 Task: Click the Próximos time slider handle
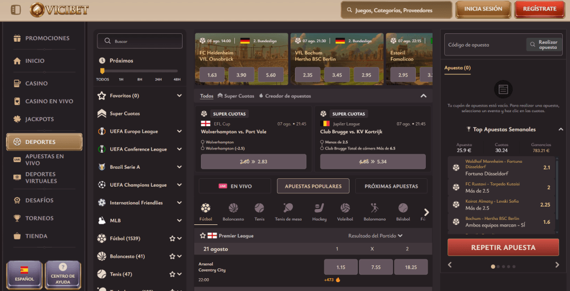[x=102, y=71]
